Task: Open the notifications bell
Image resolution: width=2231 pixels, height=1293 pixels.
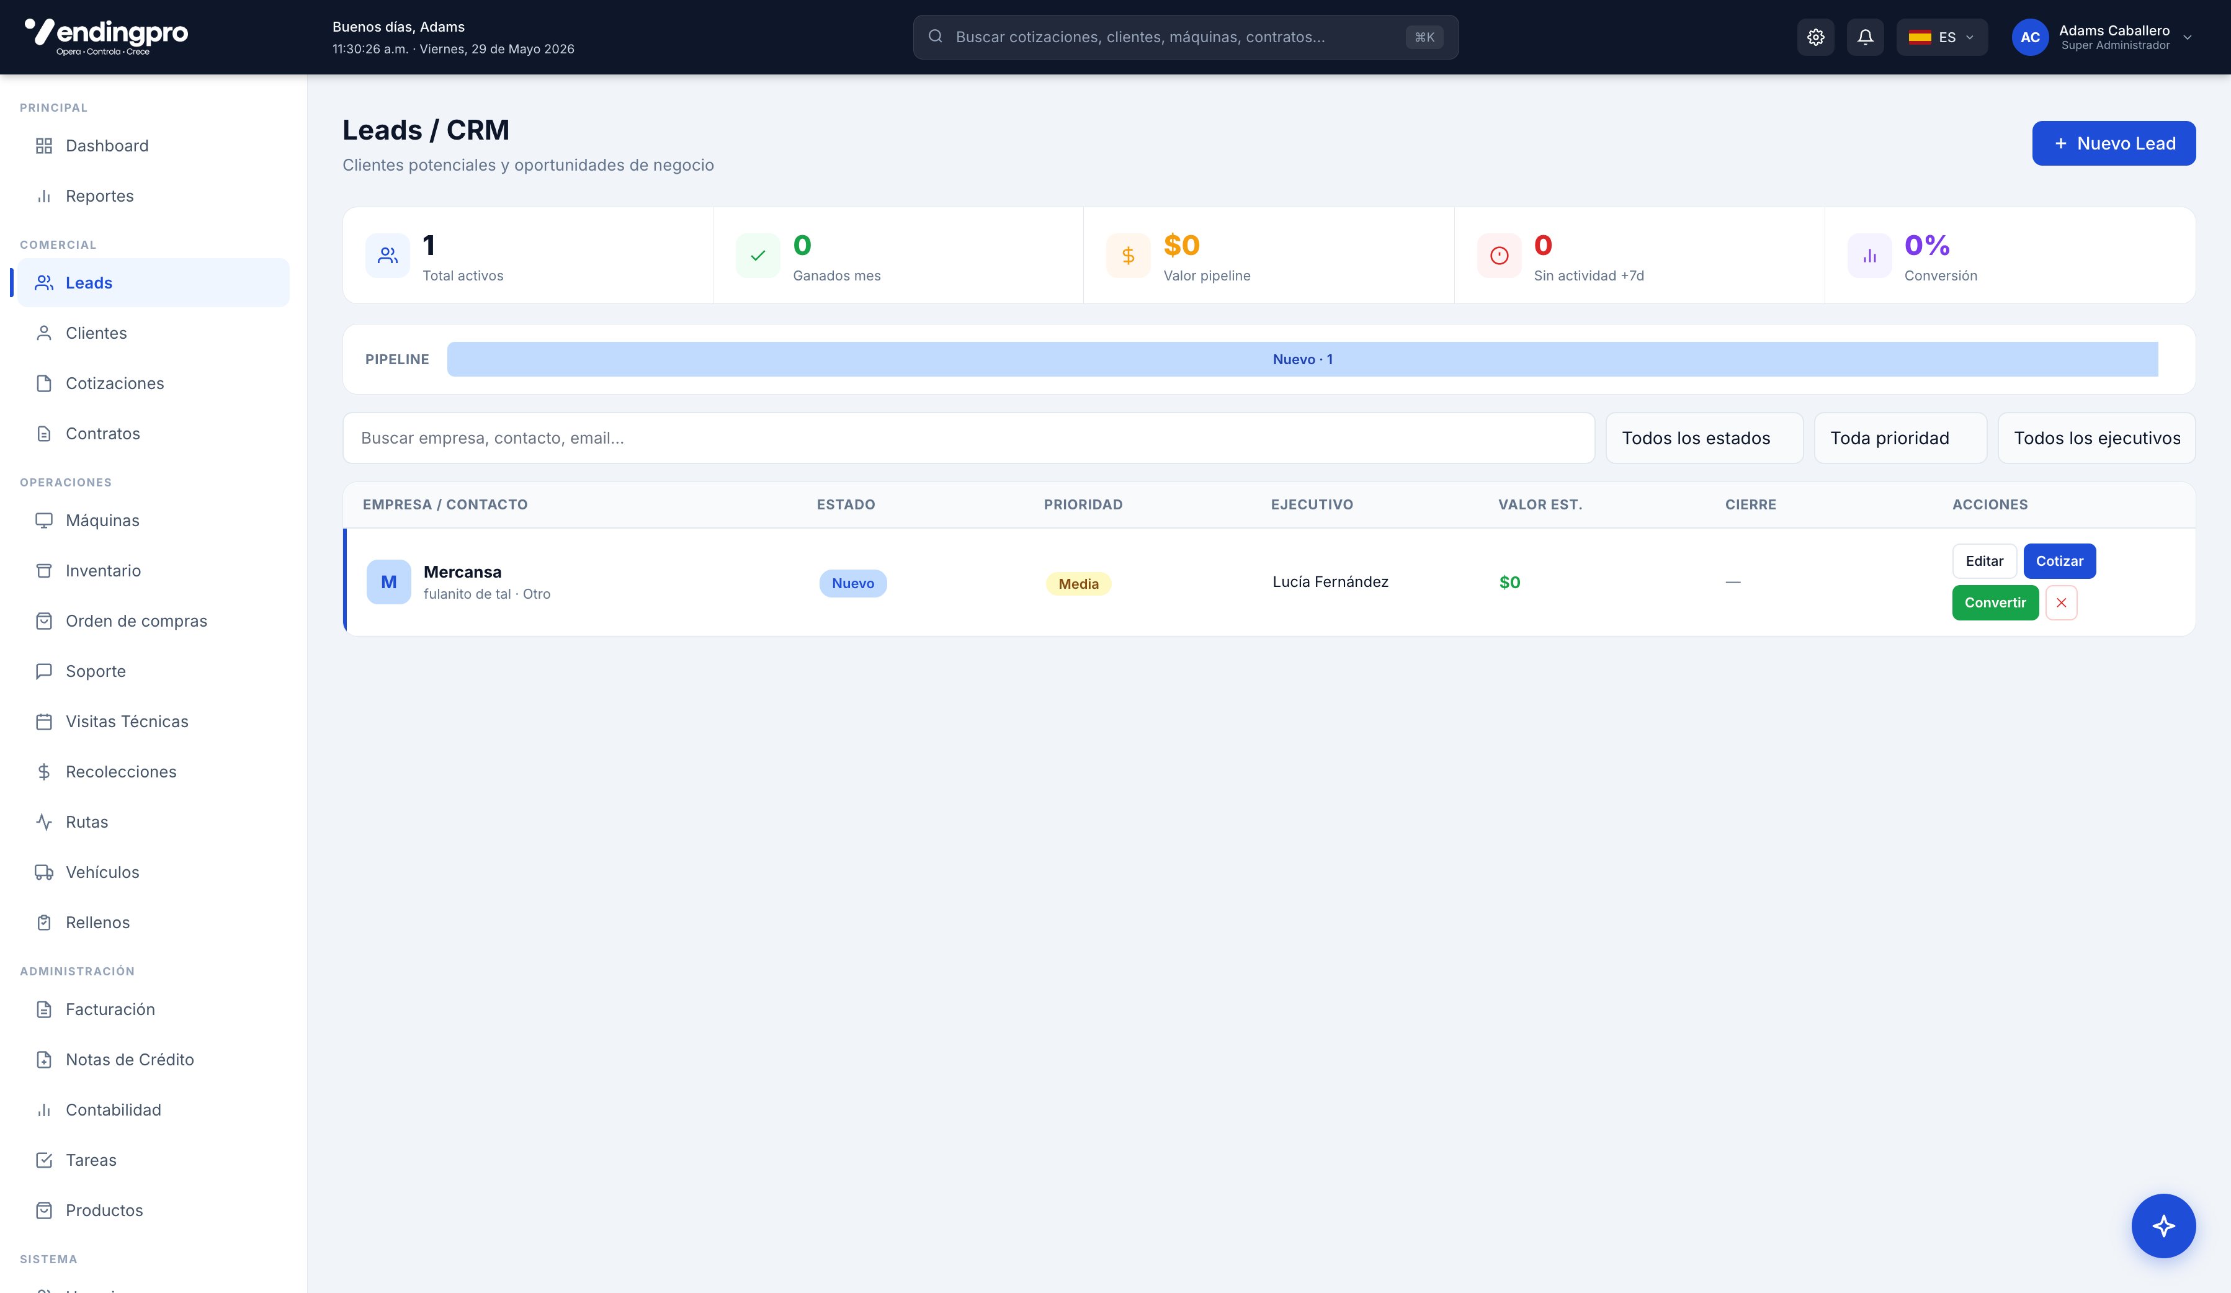Action: [x=1866, y=37]
